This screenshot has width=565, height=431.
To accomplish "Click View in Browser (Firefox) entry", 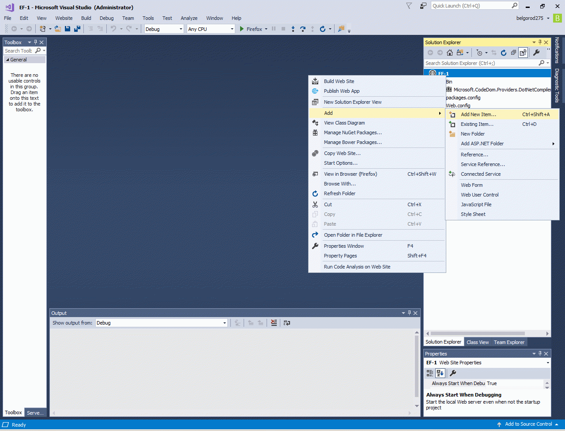I will coord(377,174).
